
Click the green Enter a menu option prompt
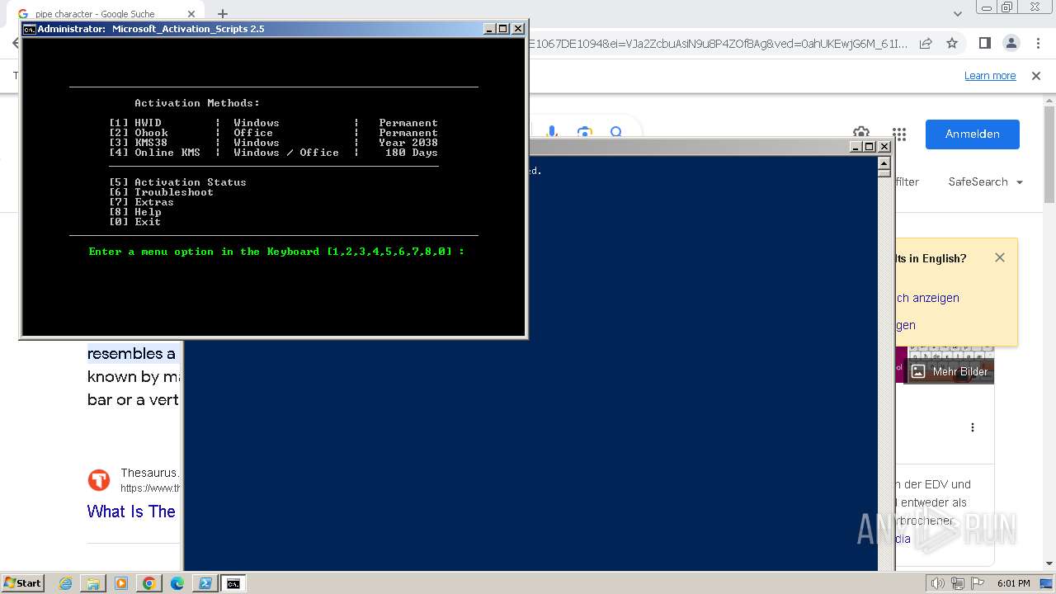pyautogui.click(x=276, y=252)
